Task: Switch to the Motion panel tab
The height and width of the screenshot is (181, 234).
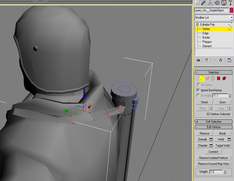Action: point(217,3)
